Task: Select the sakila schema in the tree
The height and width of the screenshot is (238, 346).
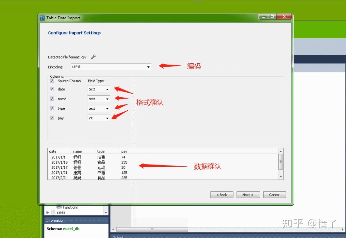Action: pos(61,213)
